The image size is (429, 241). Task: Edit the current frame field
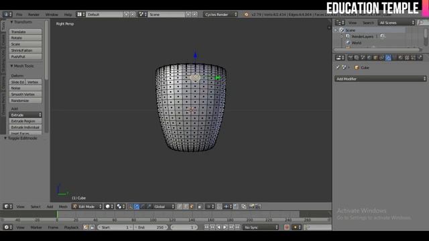coord(184,227)
